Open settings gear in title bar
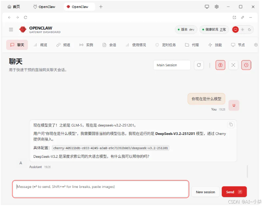This screenshot has height=207, width=263. (x=216, y=7)
